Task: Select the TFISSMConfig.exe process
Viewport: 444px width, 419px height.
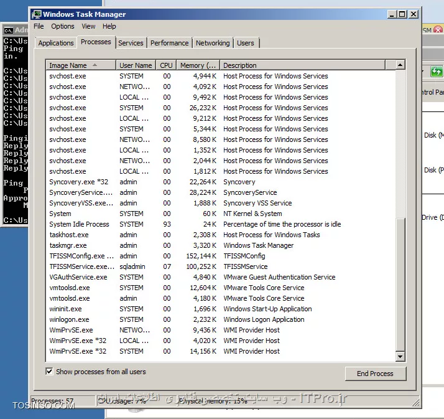Action: point(220,256)
